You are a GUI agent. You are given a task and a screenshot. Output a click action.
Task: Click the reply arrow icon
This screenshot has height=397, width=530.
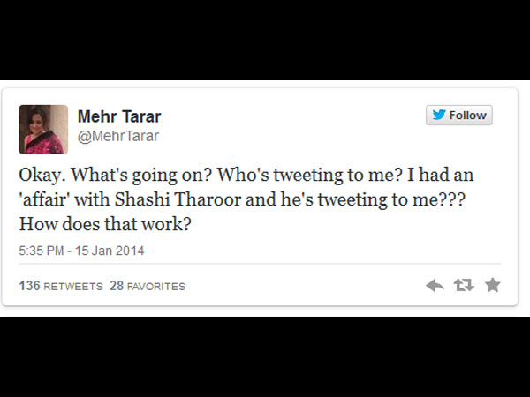(435, 285)
